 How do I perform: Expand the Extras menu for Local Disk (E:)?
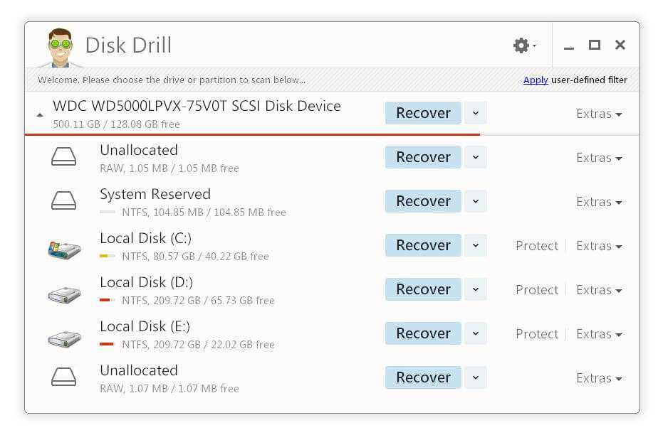pos(599,333)
